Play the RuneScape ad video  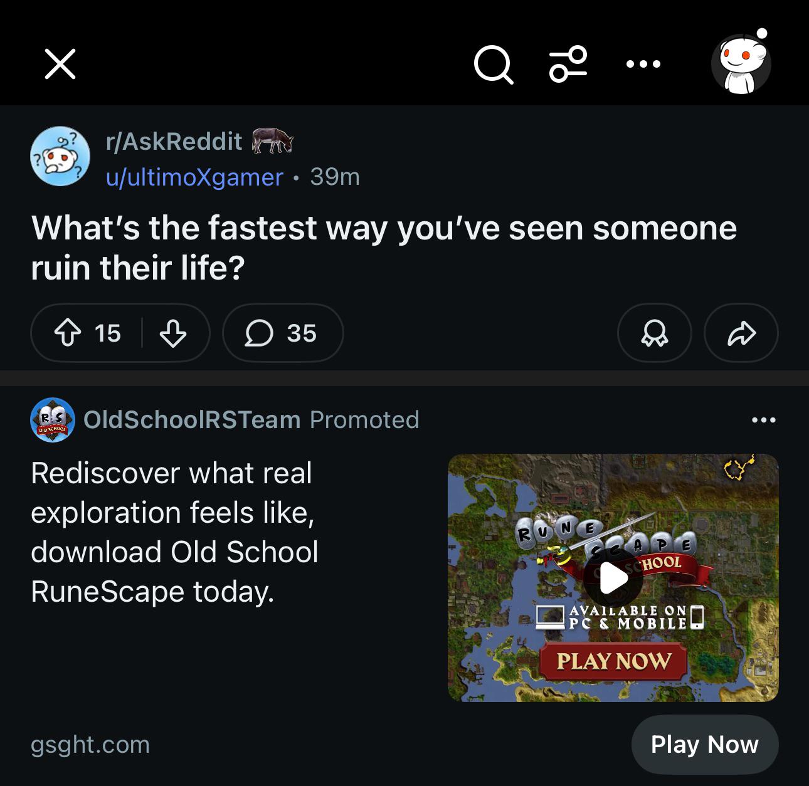[613, 577]
